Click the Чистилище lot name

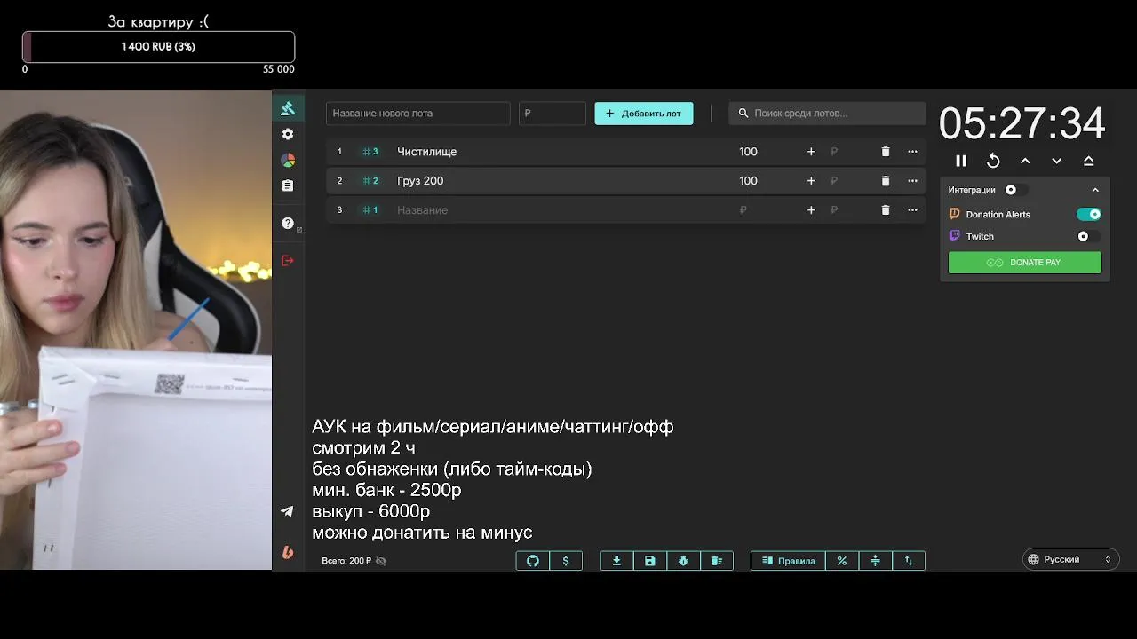(426, 152)
